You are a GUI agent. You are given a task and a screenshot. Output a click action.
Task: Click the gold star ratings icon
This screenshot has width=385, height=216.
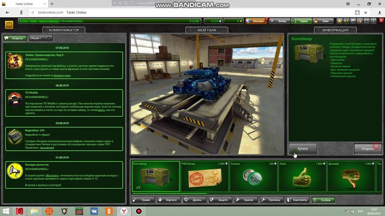340,21
